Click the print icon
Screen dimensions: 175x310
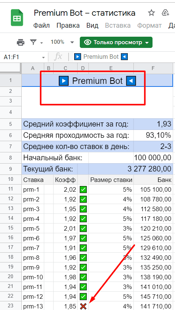click(x=21, y=42)
